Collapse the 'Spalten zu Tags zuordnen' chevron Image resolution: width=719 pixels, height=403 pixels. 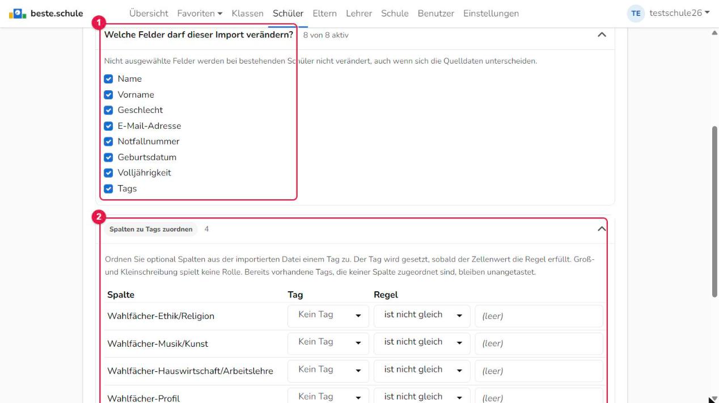coord(602,229)
